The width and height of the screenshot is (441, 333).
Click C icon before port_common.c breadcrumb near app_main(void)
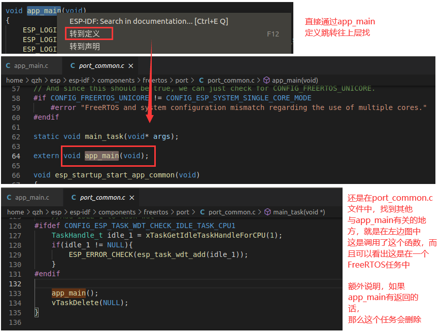tap(201, 81)
